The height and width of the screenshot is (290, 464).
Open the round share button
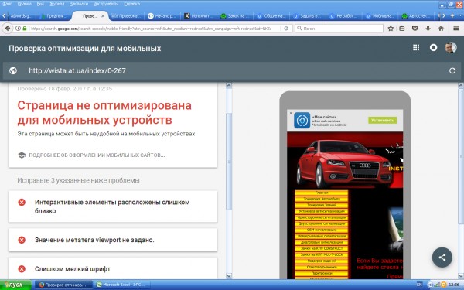(442, 258)
